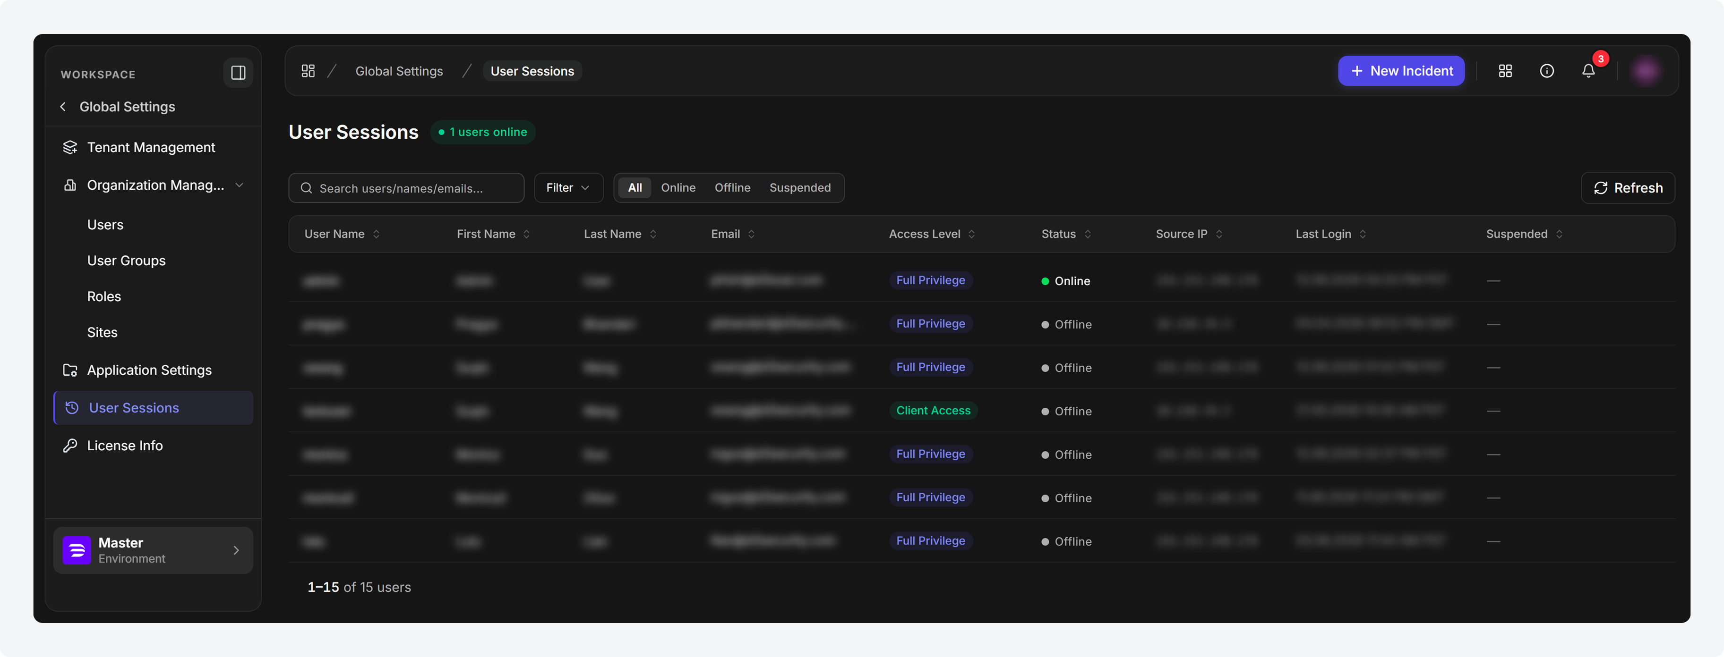The height and width of the screenshot is (657, 1724).
Task: Click the dashboard grid icon in breadcrumb
Action: (308, 71)
